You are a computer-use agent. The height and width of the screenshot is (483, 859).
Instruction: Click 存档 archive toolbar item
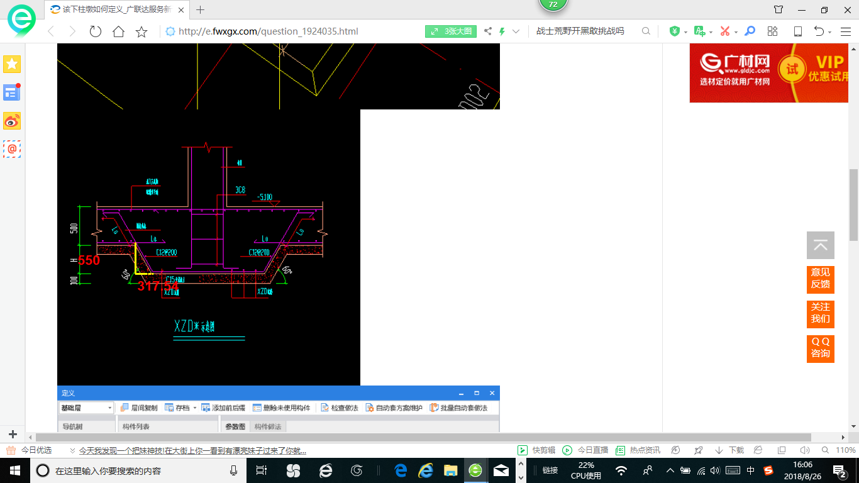[177, 408]
